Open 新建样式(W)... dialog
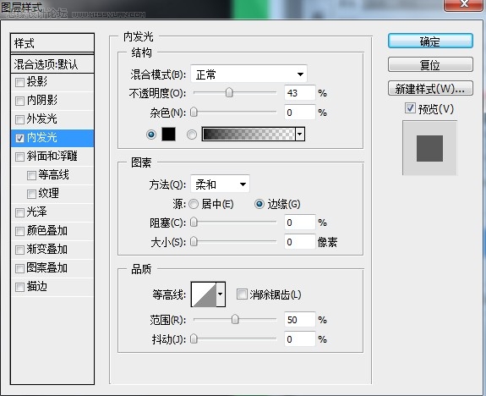Screen dimensions: 486x396 coord(430,89)
